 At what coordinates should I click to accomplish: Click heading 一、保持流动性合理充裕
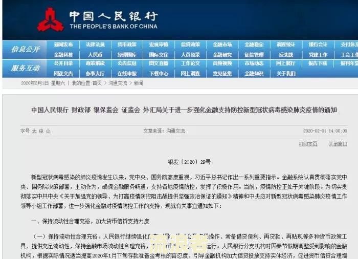pyautogui.click(x=90, y=221)
